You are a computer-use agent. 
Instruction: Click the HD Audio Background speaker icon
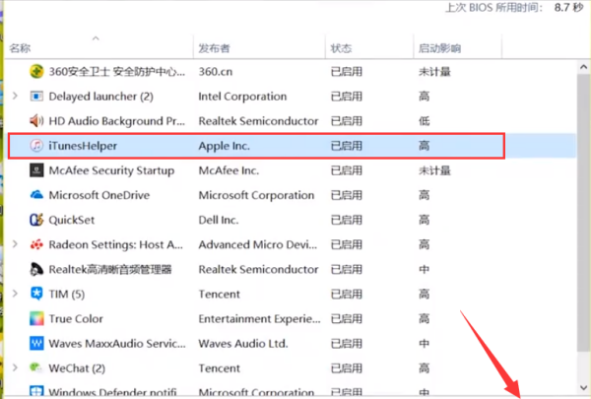(36, 120)
